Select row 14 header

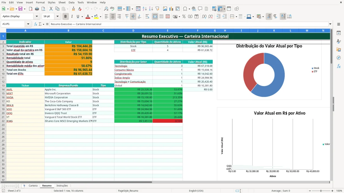pyautogui.click(x=3, y=89)
